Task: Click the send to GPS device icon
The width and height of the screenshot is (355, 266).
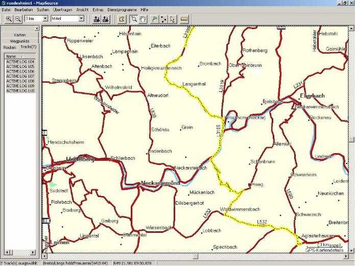Action: click(x=97, y=19)
